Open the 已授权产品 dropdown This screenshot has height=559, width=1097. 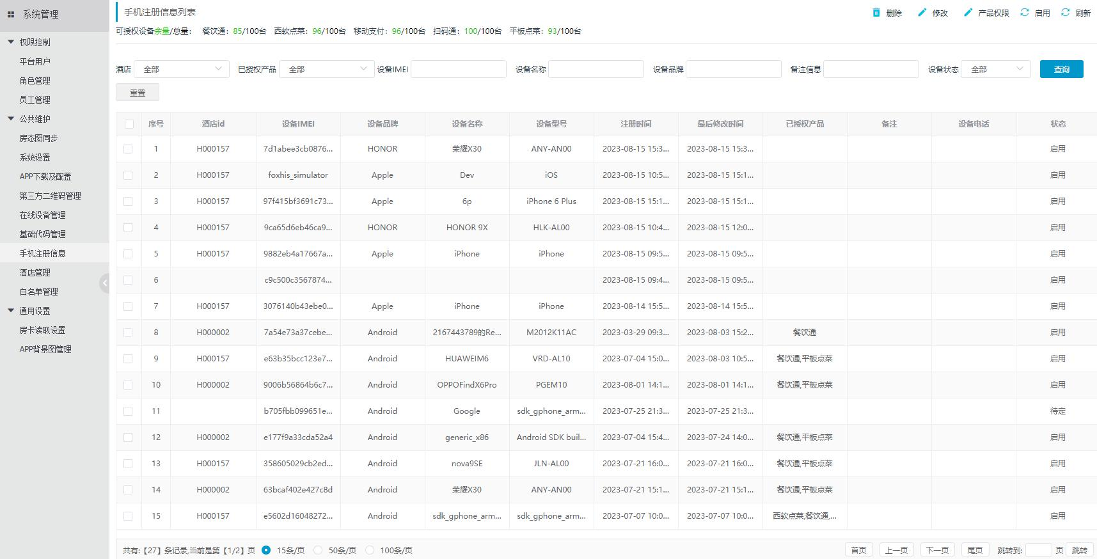click(x=327, y=69)
